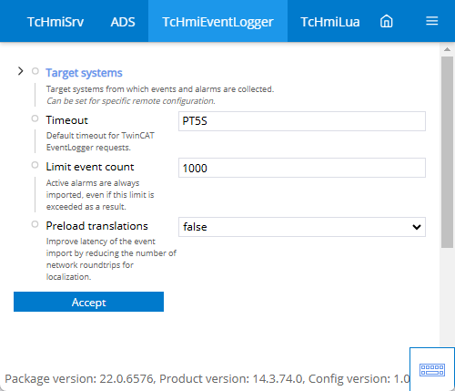Open the Preload translations dropdown
The width and height of the screenshot is (455, 391).
302,227
